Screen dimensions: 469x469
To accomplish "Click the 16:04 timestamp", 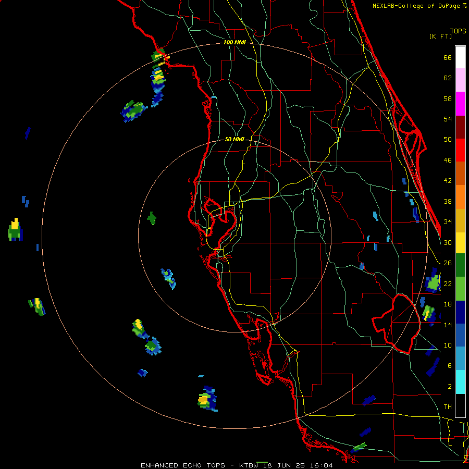I will [x=321, y=465].
